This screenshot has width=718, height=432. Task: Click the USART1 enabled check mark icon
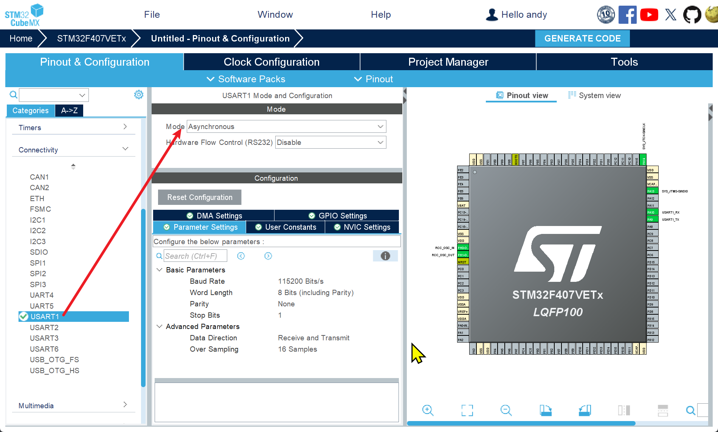(x=23, y=317)
